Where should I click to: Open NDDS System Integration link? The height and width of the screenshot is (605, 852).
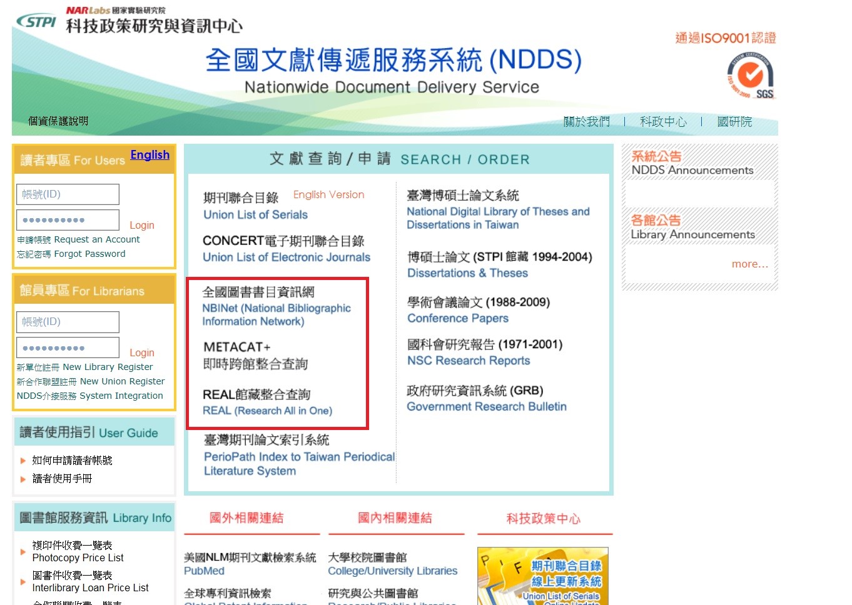(x=89, y=396)
